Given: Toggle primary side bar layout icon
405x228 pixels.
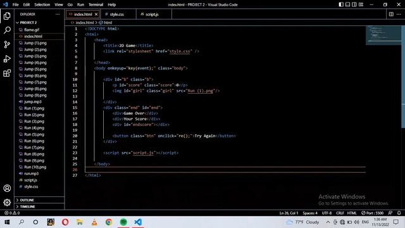Looking at the screenshot, I should pos(341,4).
